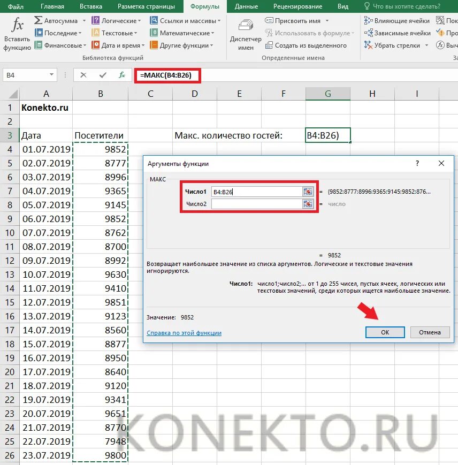Image resolution: width=458 pixels, height=465 pixels.
Task: Click the Insert Function fx icon in ribbon
Action: pyautogui.click(x=17, y=25)
